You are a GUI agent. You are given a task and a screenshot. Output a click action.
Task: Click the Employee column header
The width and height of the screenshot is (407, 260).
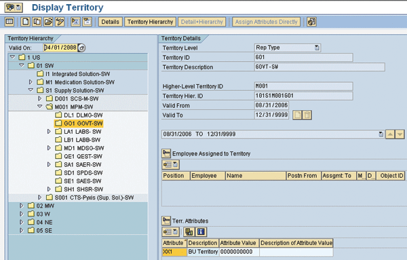pos(208,176)
